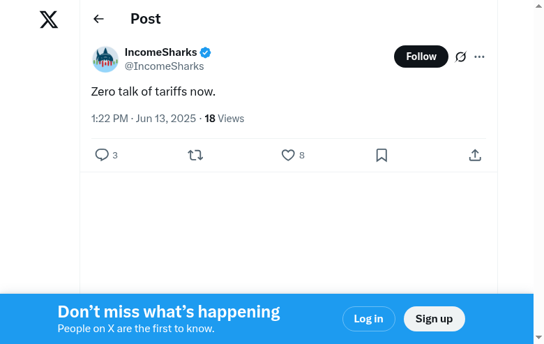This screenshot has height=344, width=544.
Task: Click the repost icon
Action: pos(195,155)
